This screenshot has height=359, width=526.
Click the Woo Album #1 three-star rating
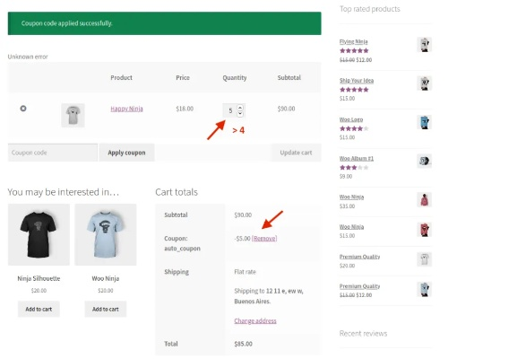[x=354, y=168]
